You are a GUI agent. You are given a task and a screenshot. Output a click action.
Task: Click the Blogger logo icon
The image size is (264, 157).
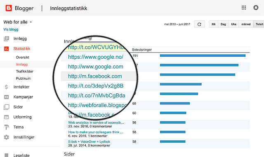(9, 8)
